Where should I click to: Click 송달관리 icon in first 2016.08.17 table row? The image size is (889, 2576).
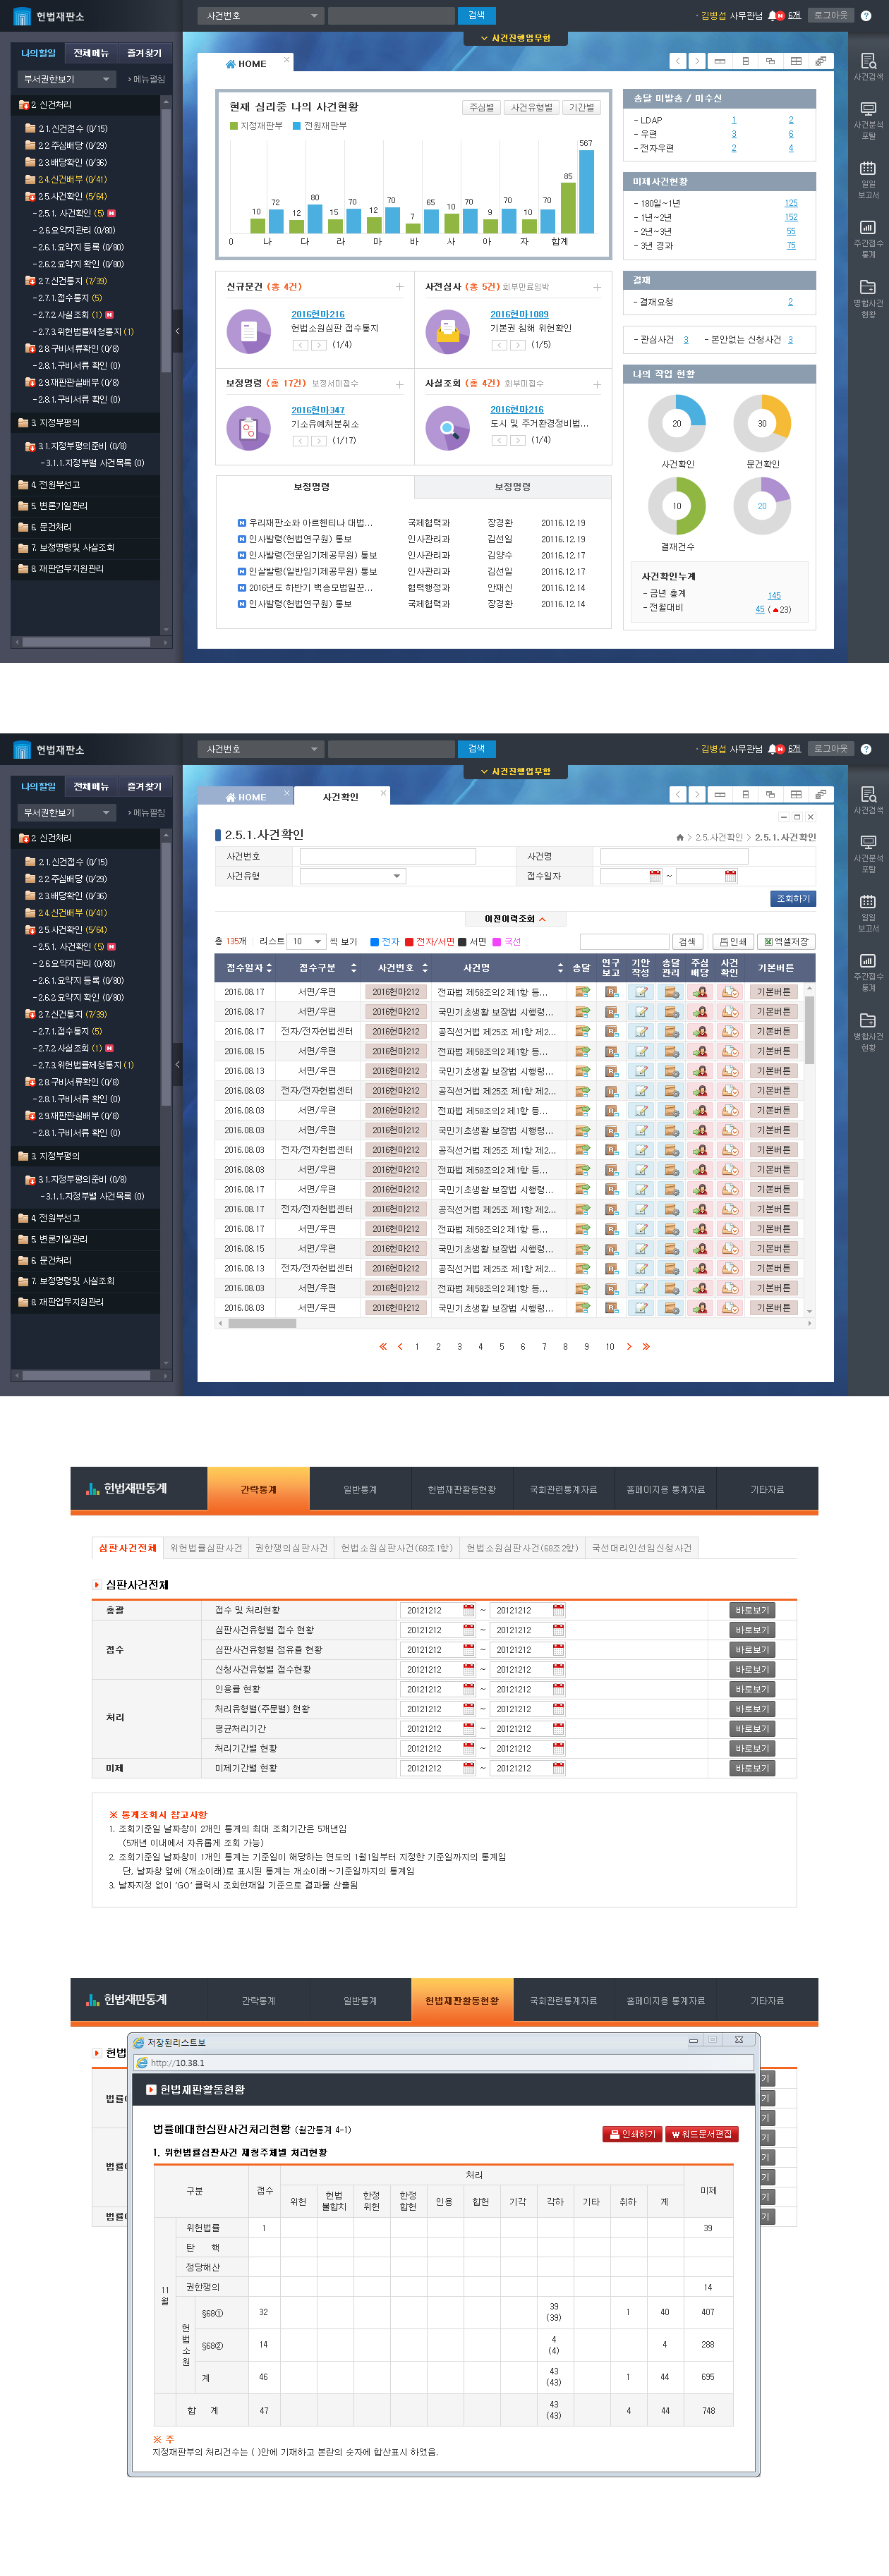[671, 992]
